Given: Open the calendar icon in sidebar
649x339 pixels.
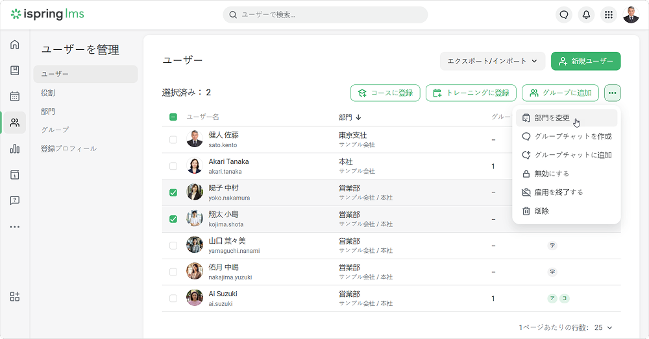Looking at the screenshot, I should click(14, 97).
